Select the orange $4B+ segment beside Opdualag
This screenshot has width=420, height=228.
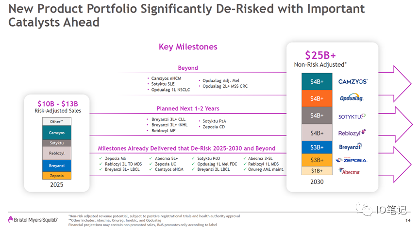click(x=317, y=99)
